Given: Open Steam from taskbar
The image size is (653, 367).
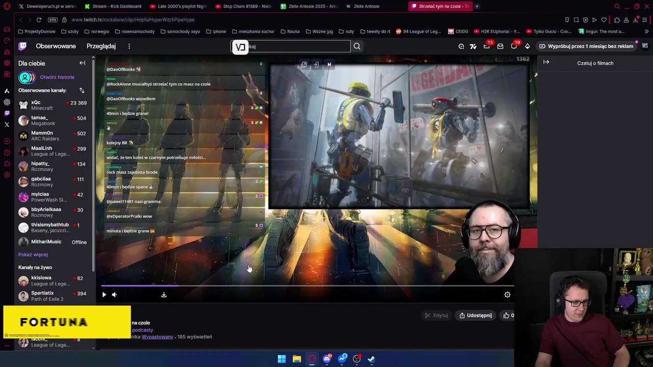Looking at the screenshot, I should [x=371, y=359].
